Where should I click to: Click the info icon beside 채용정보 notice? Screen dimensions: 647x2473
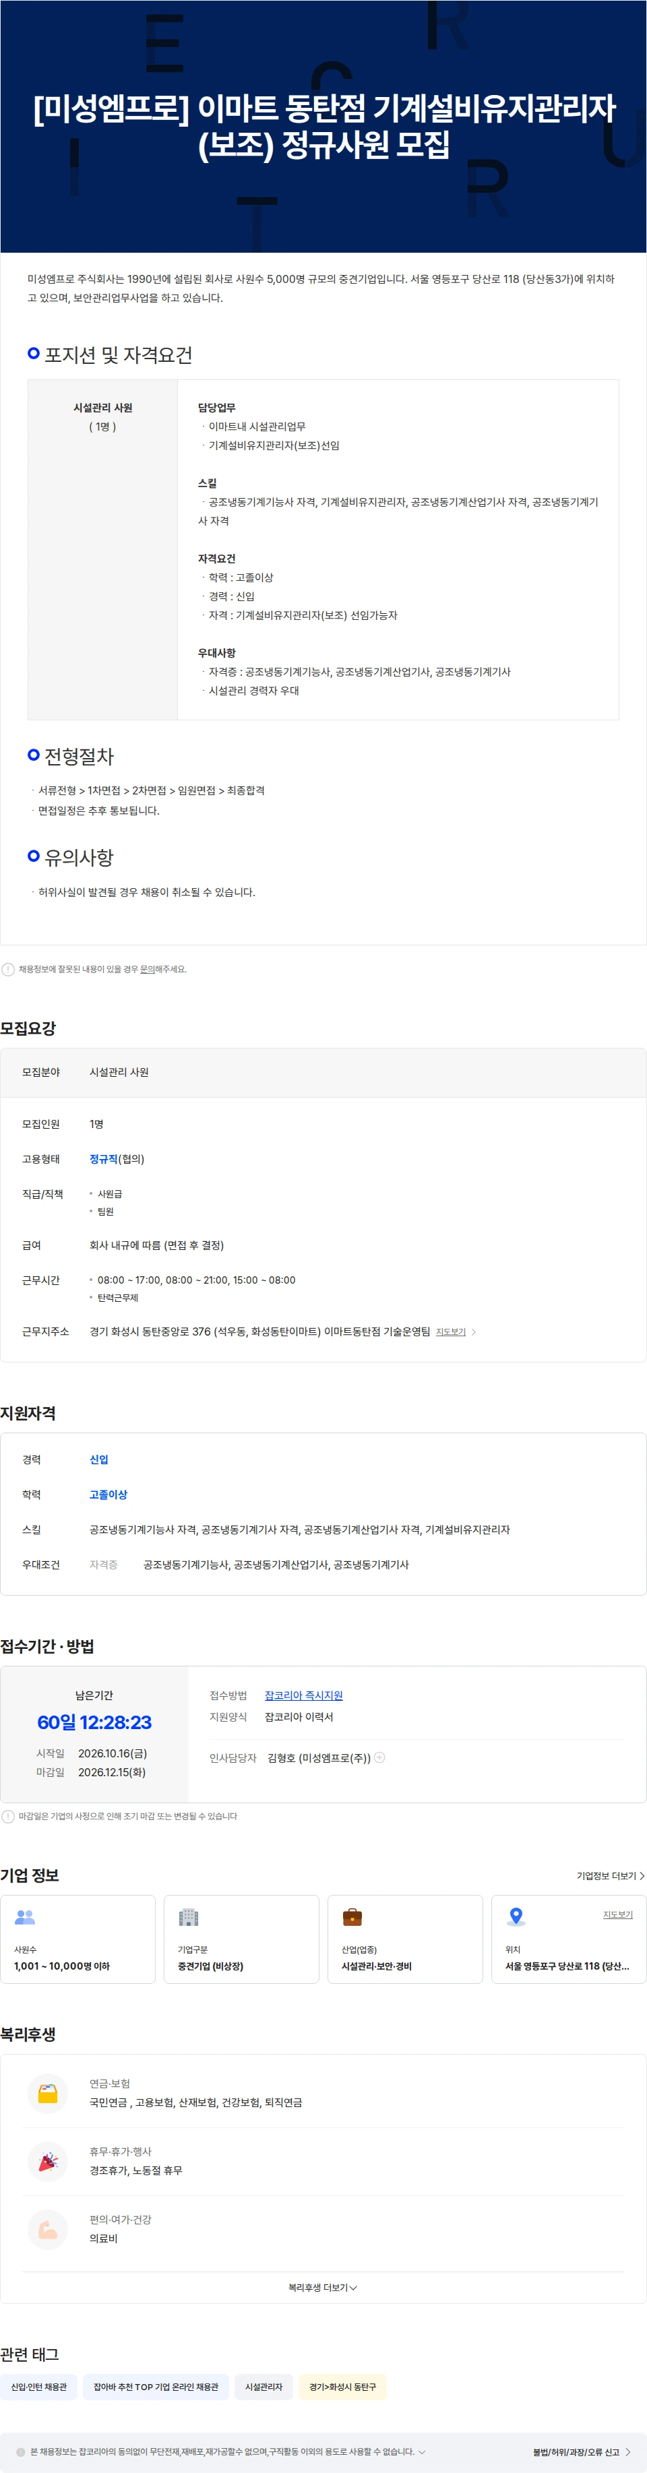pyautogui.click(x=7, y=970)
